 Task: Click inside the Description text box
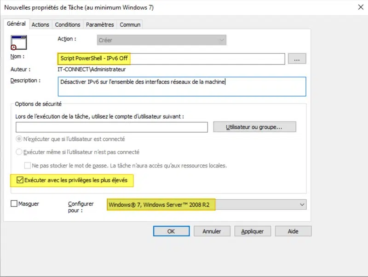[182, 87]
